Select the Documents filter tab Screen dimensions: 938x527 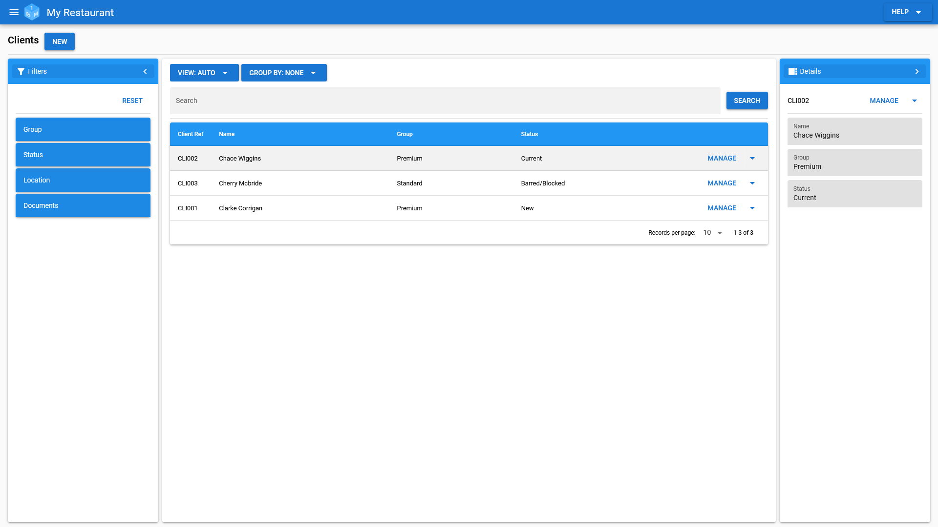[x=83, y=205]
